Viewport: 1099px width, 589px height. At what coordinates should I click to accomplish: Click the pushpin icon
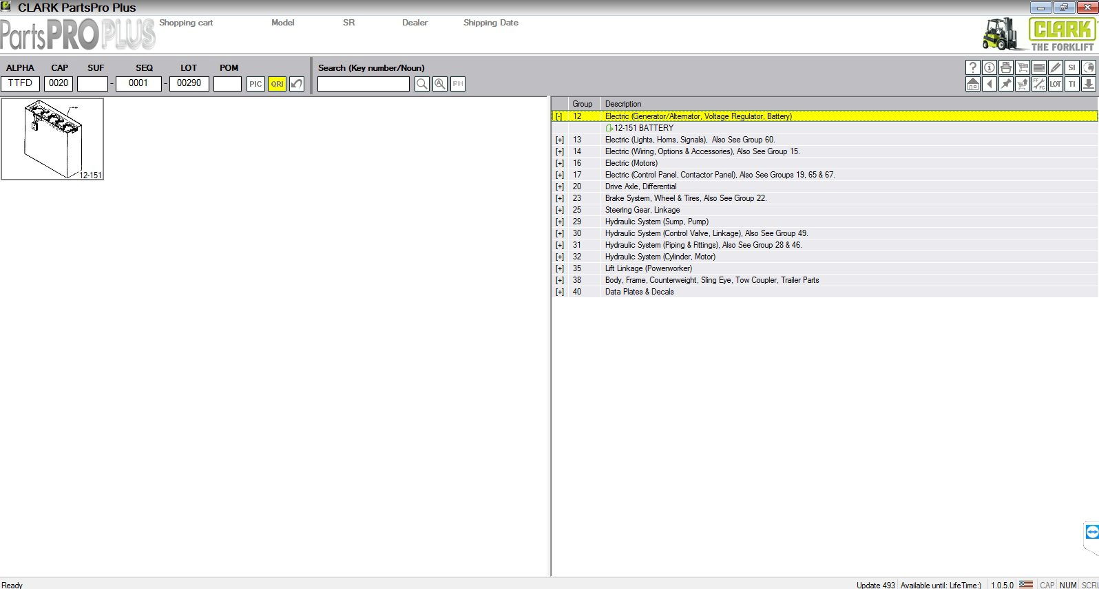pyautogui.click(x=1005, y=84)
